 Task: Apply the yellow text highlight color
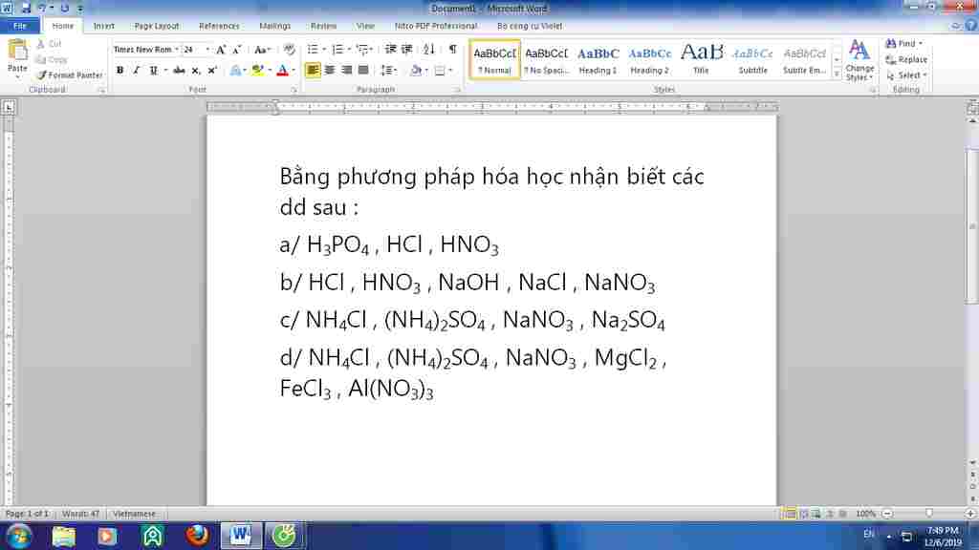pos(257,70)
